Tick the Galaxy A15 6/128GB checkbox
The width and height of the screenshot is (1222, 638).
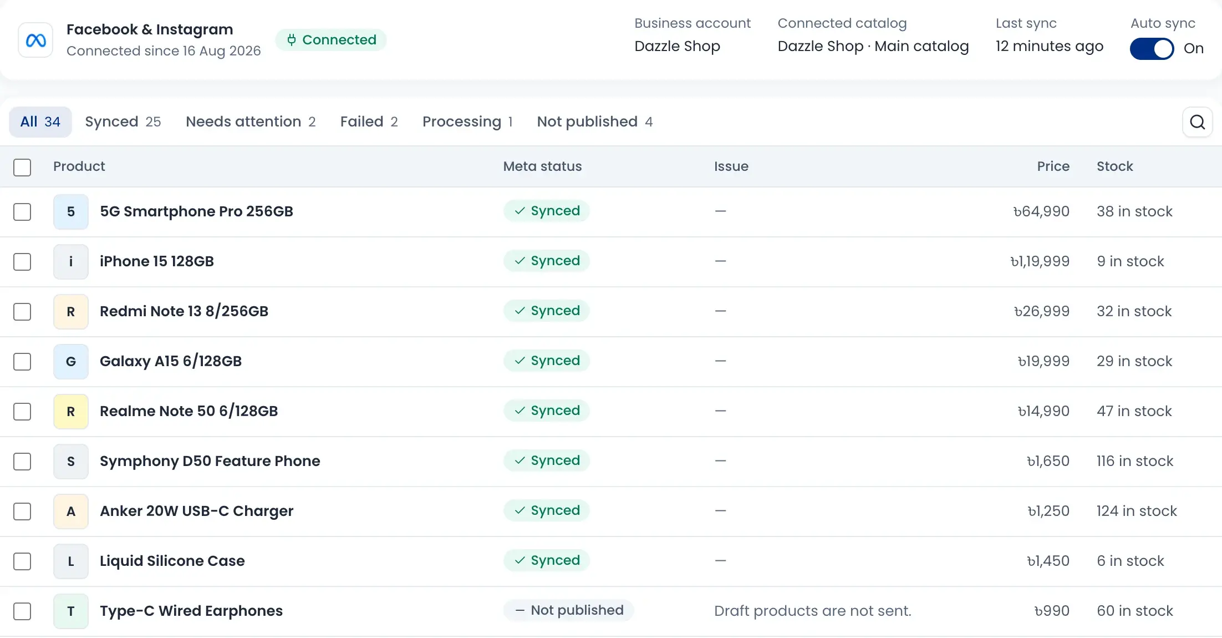point(22,361)
